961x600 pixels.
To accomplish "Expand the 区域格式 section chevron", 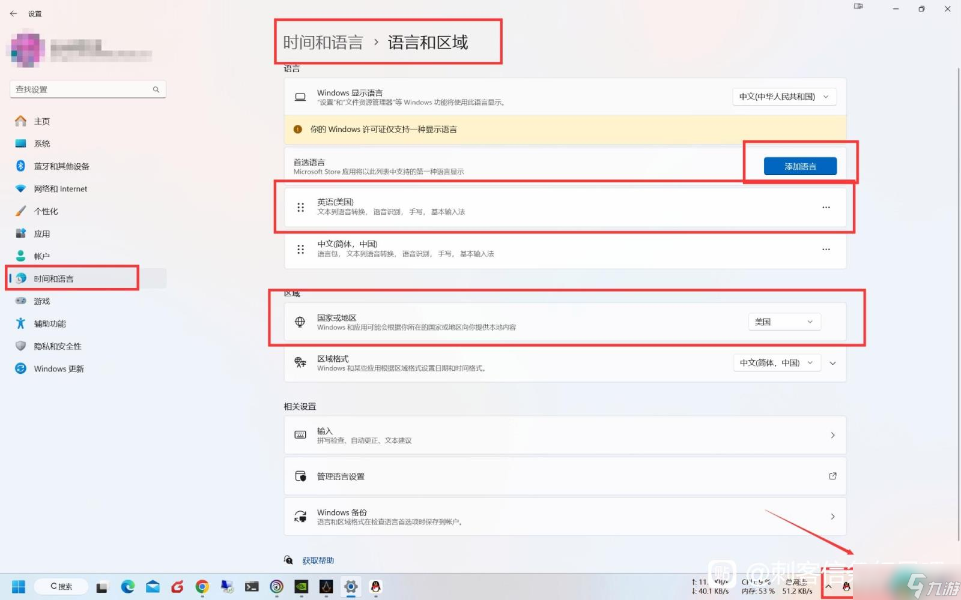I will [x=832, y=363].
